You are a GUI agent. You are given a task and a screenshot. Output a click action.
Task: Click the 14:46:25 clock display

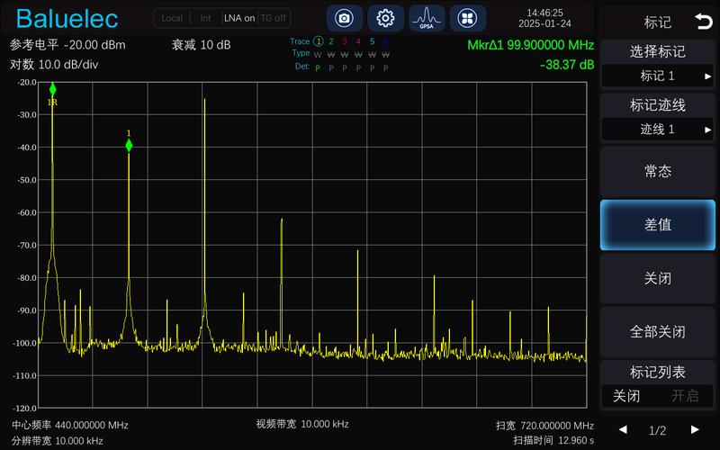click(544, 13)
